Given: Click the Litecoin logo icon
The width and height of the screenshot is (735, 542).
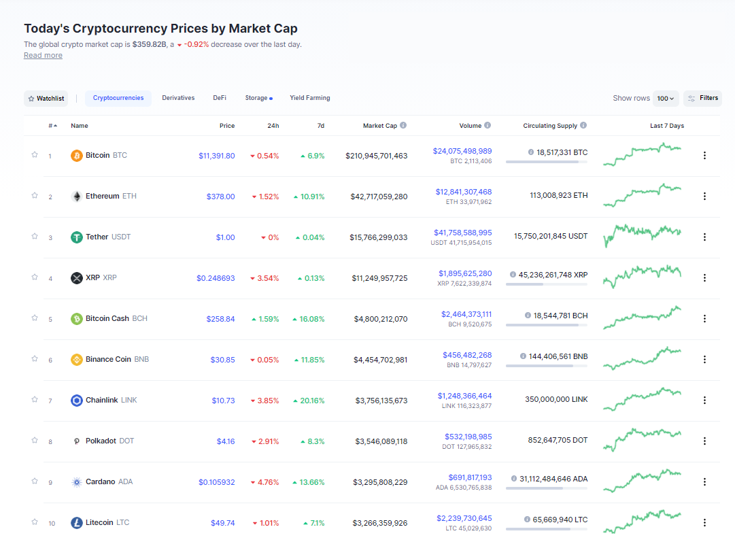Looking at the screenshot, I should pyautogui.click(x=76, y=523).
